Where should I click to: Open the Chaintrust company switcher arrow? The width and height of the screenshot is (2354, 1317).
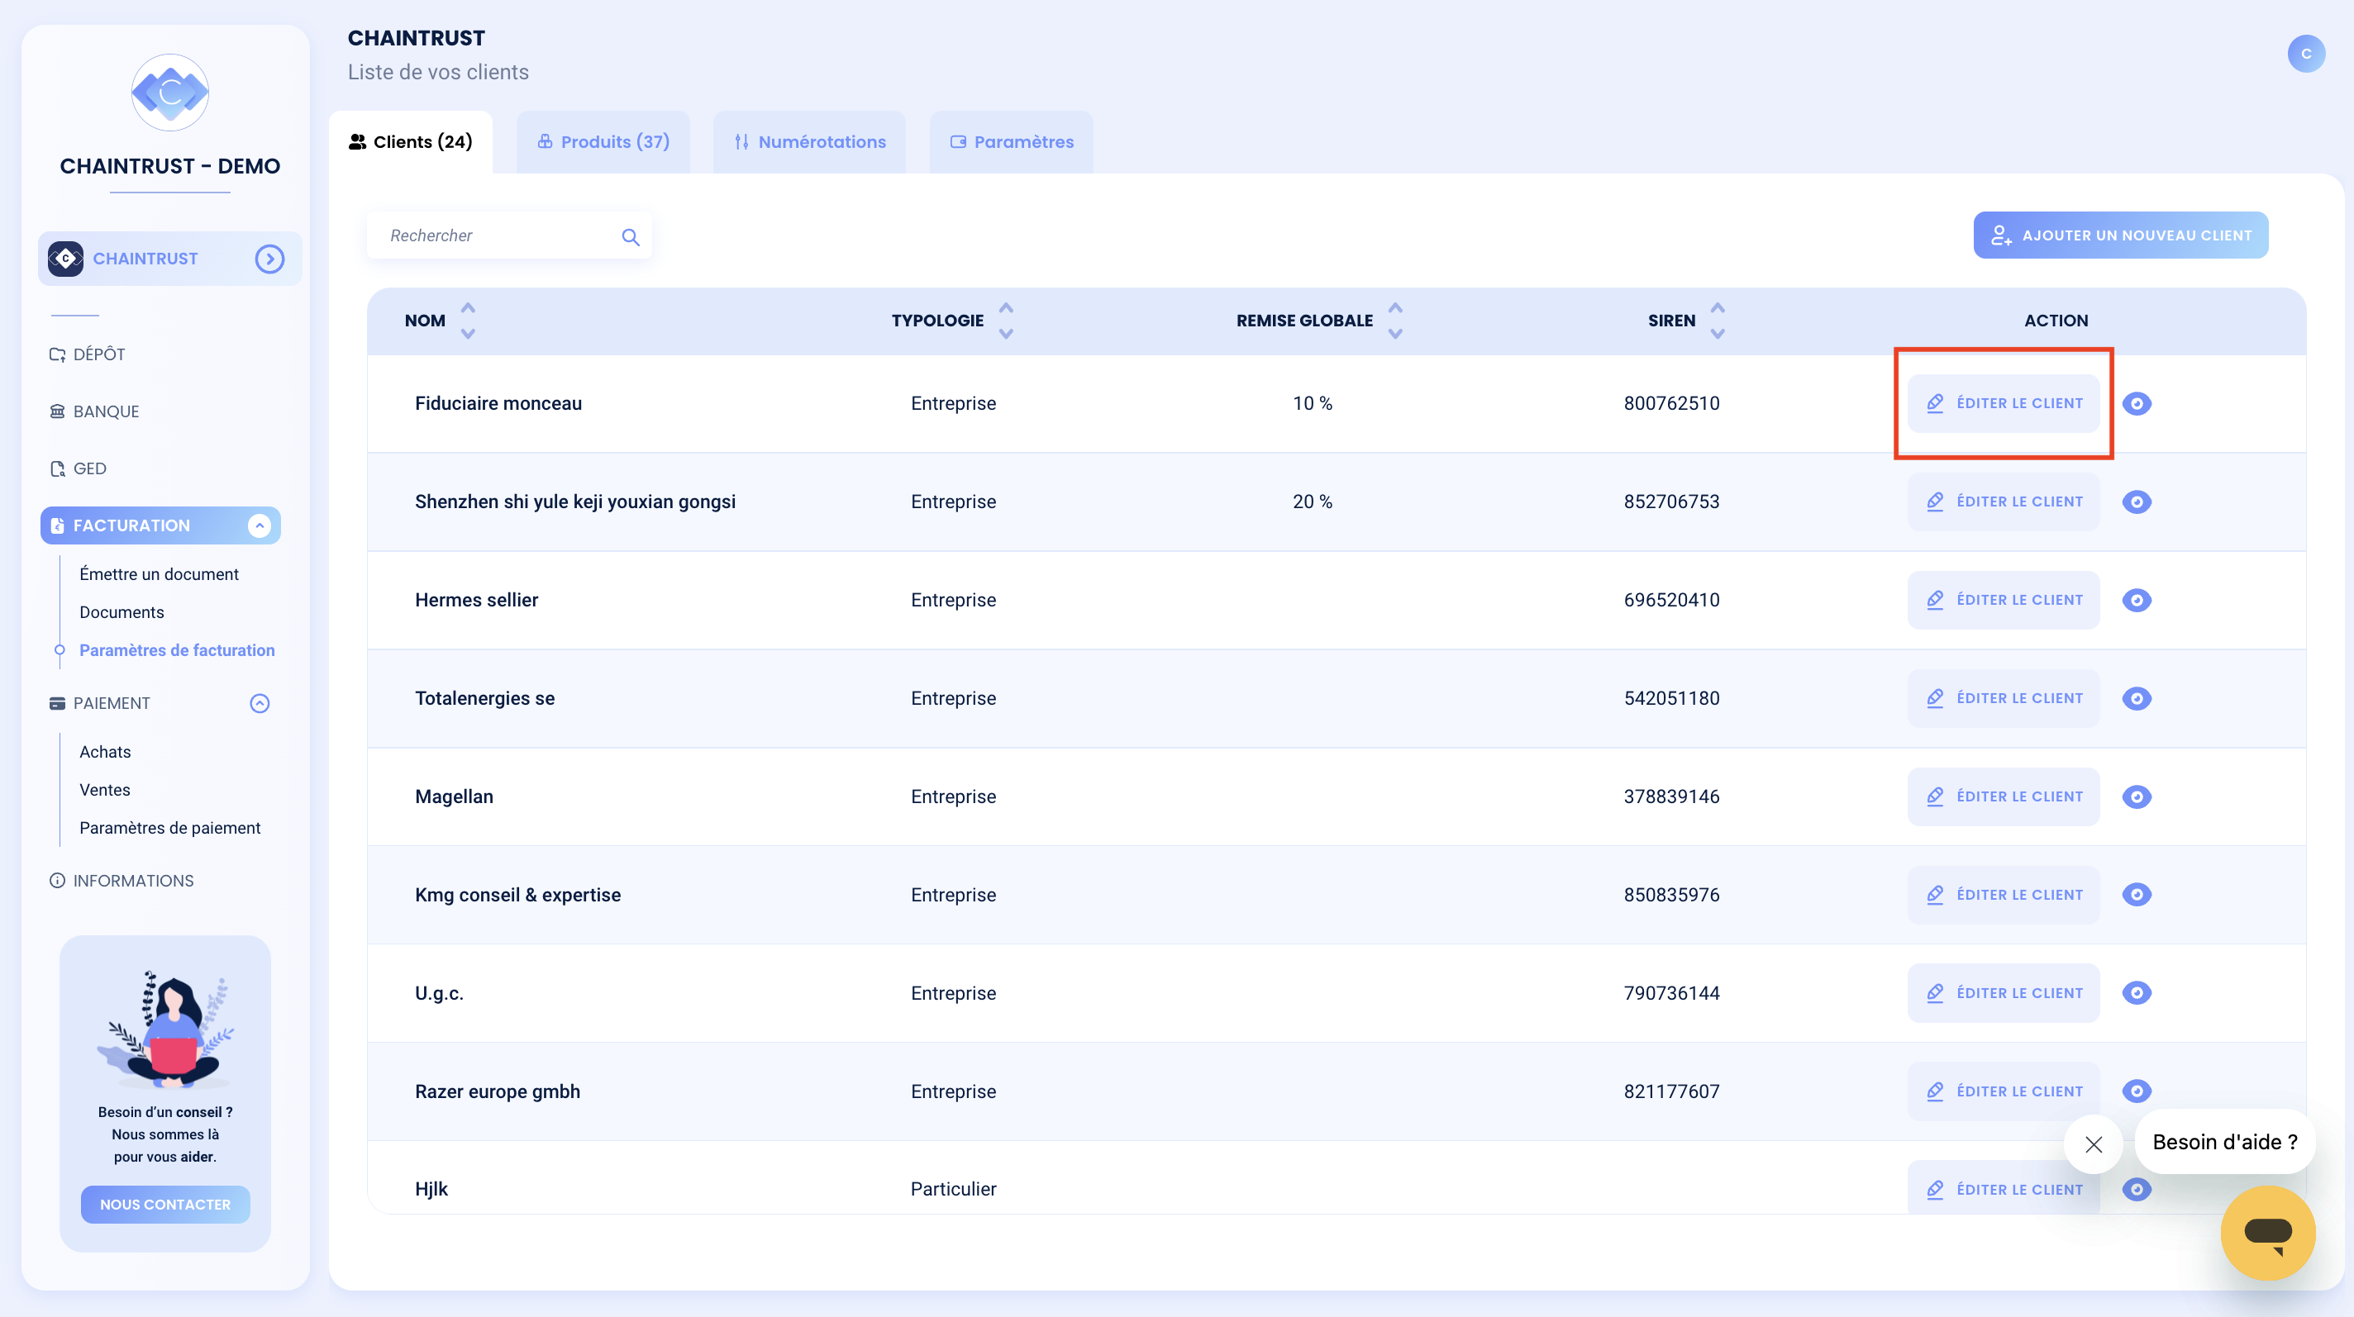(269, 259)
